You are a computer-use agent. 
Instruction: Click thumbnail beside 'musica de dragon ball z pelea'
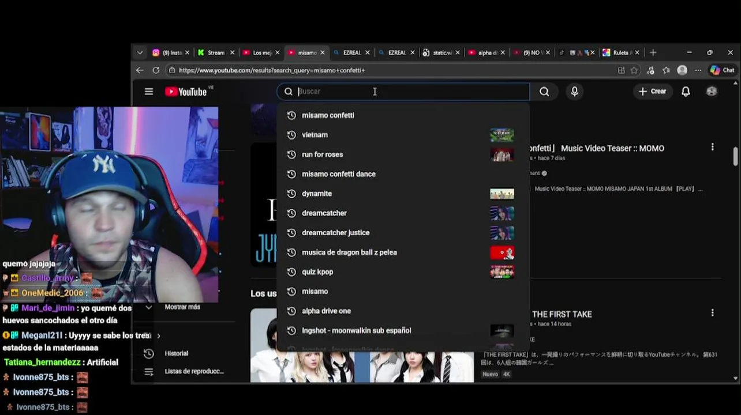tap(502, 252)
